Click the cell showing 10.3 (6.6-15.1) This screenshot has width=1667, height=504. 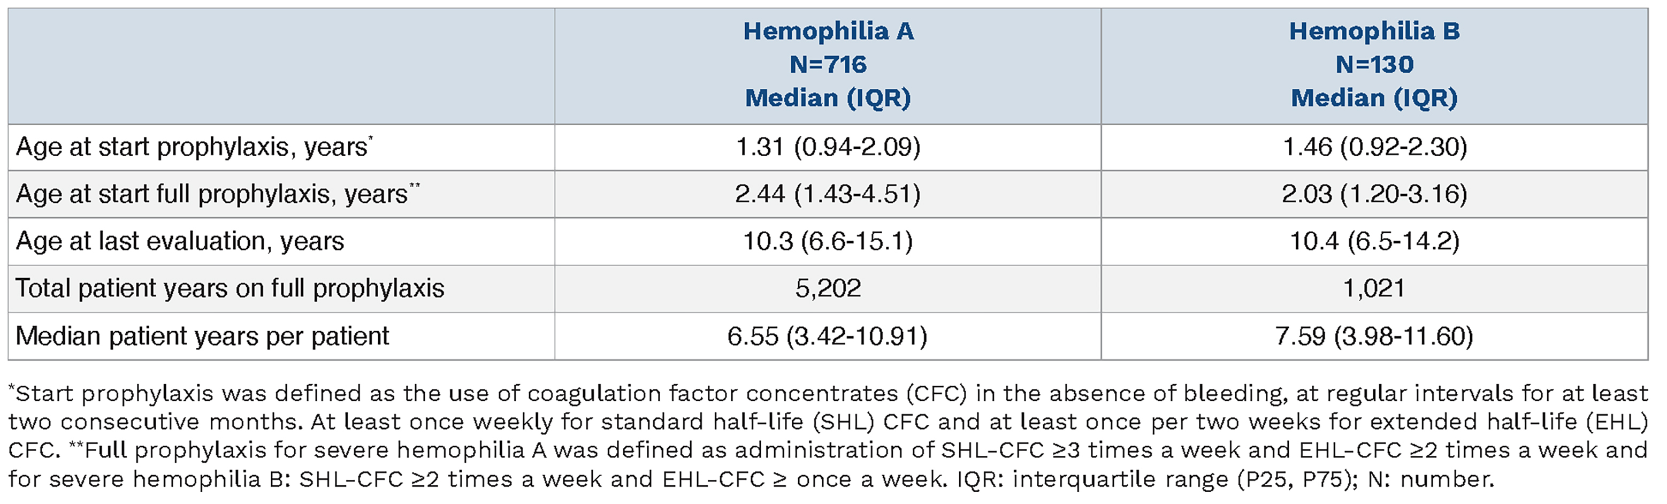(x=828, y=241)
